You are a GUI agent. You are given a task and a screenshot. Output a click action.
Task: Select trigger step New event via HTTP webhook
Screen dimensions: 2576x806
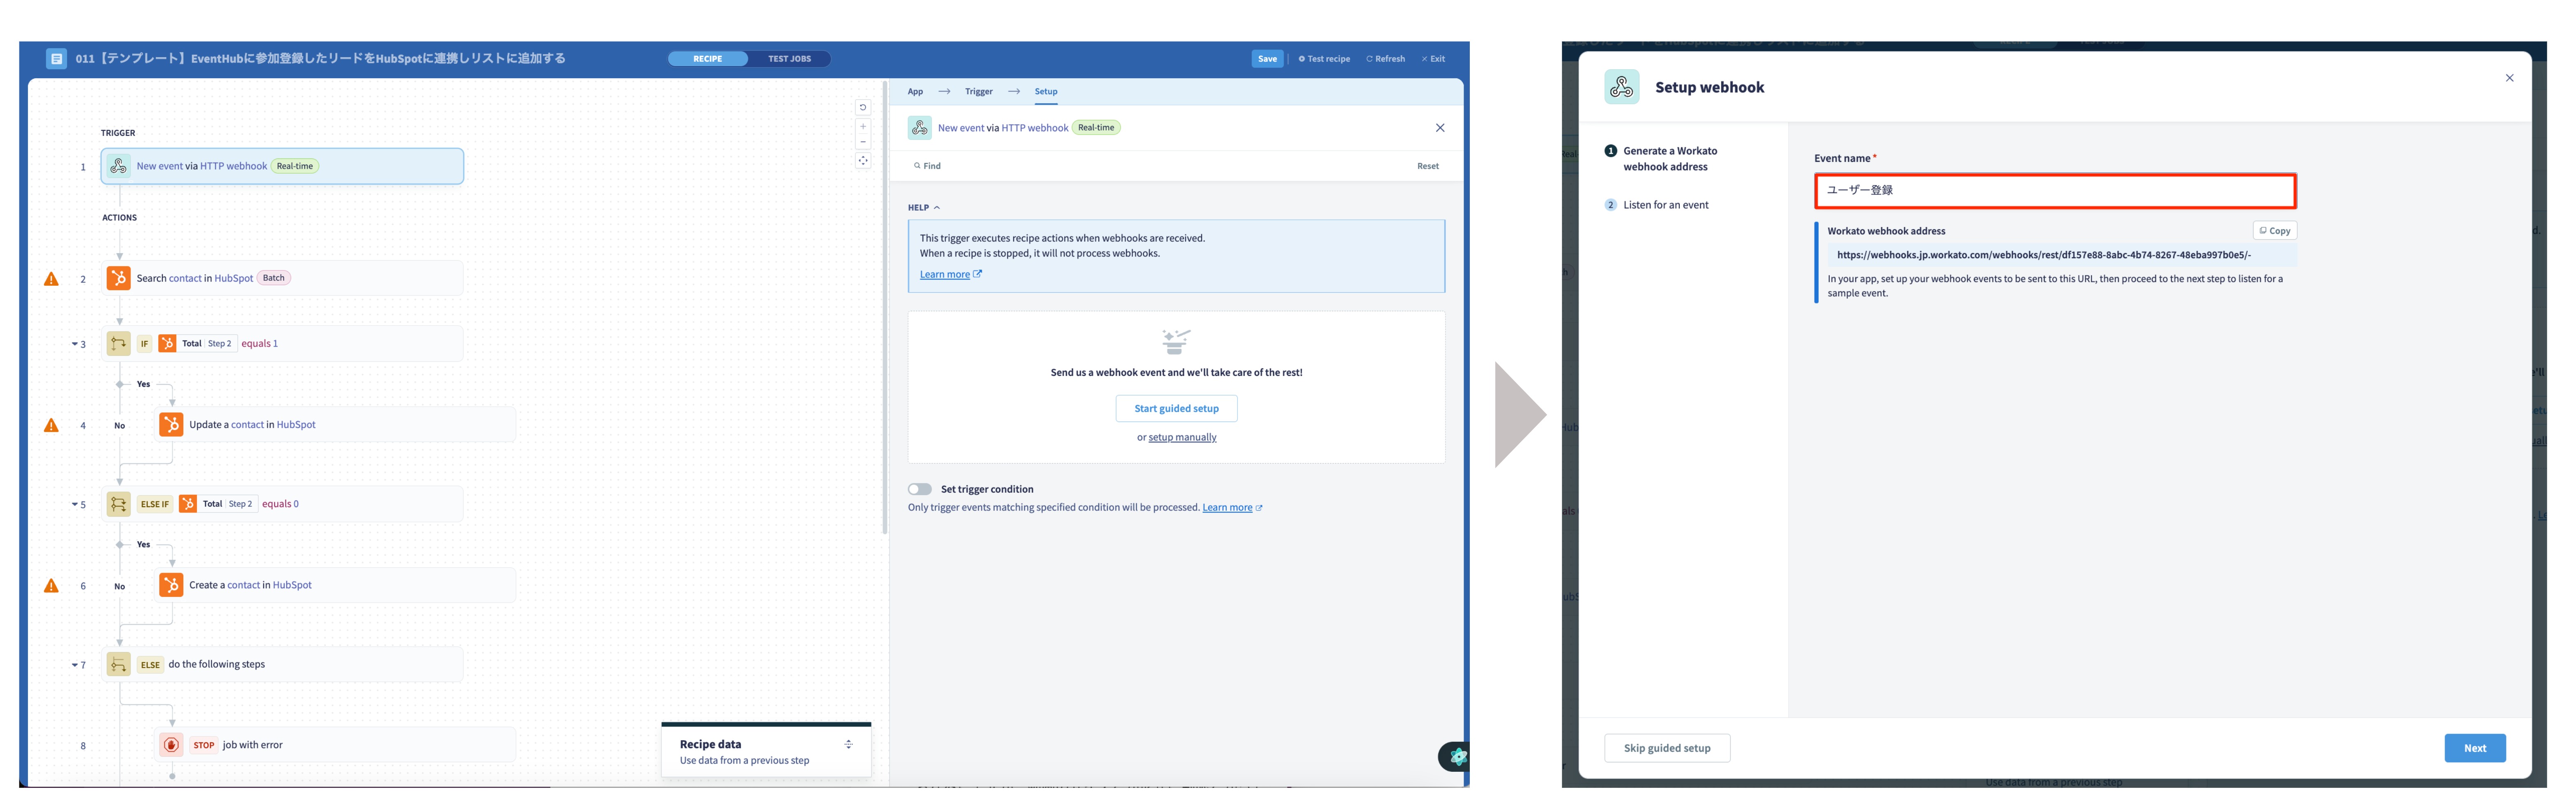[x=282, y=166]
